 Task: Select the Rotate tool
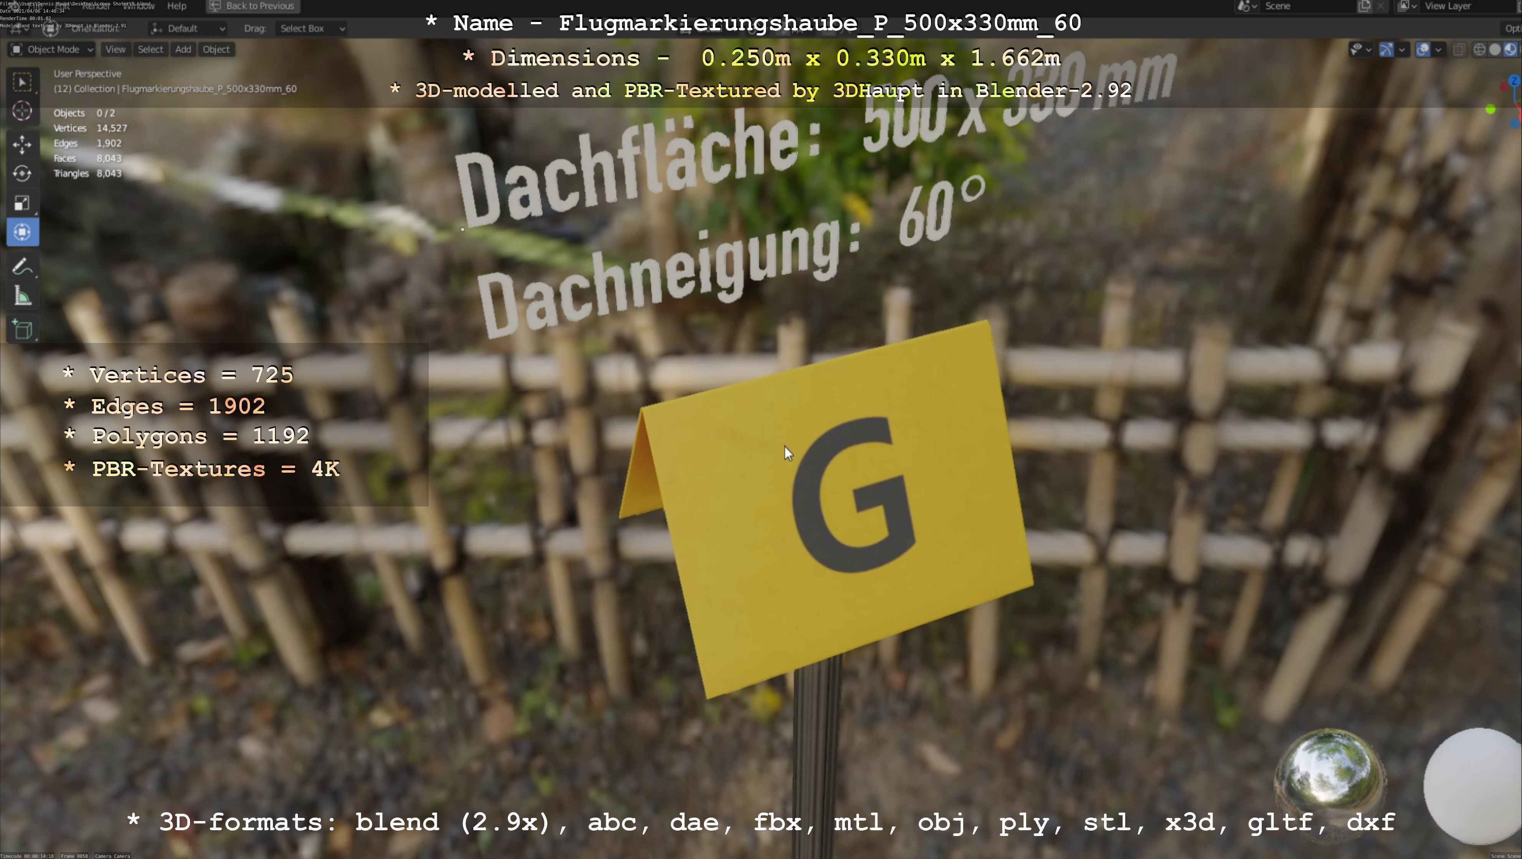(x=22, y=173)
